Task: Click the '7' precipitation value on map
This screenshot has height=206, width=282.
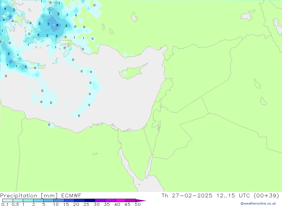Action: [9, 54]
